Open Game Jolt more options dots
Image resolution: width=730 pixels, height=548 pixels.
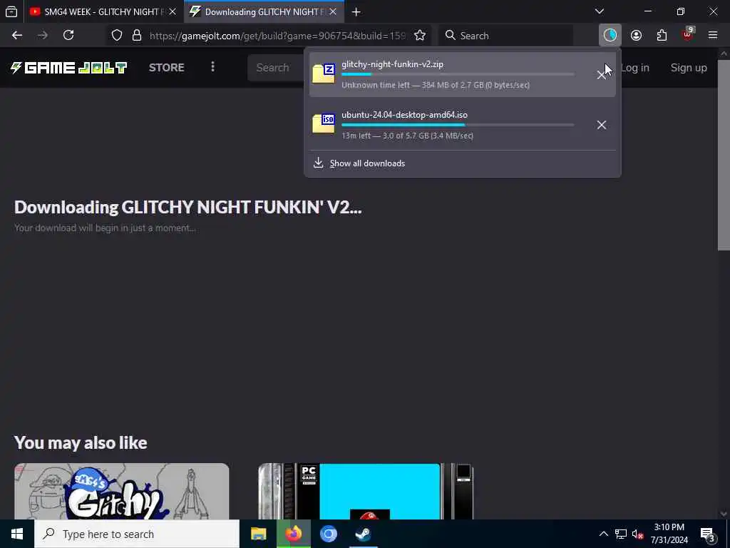pyautogui.click(x=212, y=67)
